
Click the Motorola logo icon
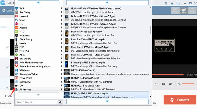[17, 35]
